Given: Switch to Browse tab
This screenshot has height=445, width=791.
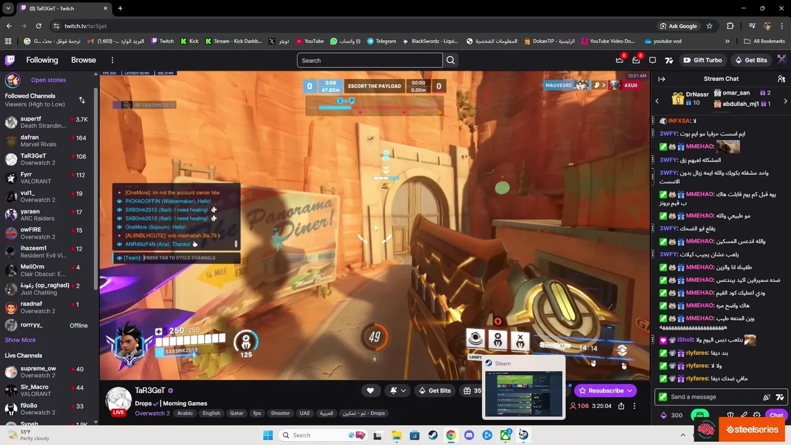Looking at the screenshot, I should 83,60.
